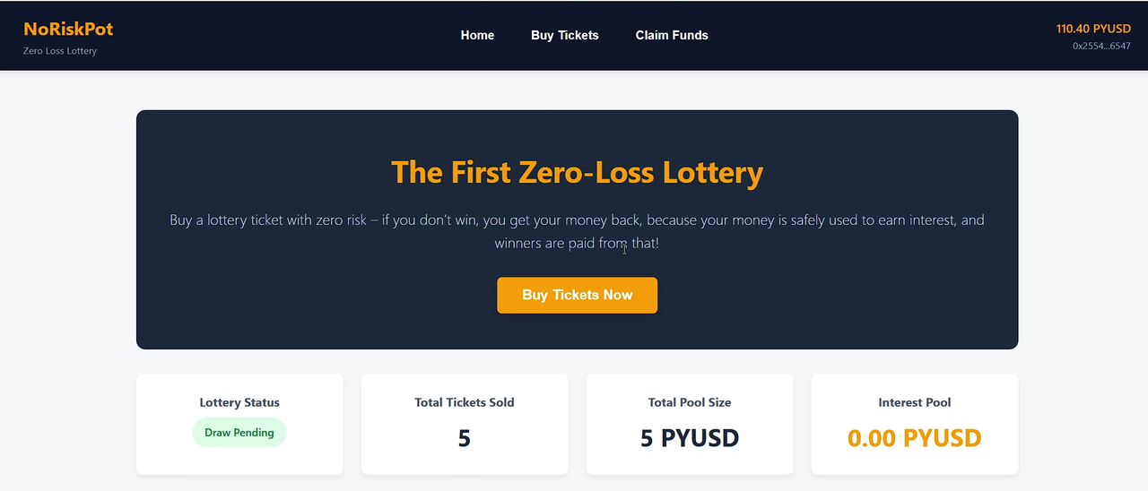This screenshot has height=491, width=1148.
Task: Click the 0.00 PYUSD interest value
Action: 915,438
